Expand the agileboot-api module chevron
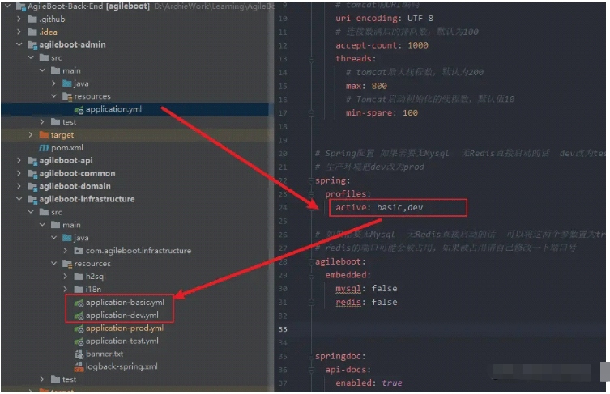The height and width of the screenshot is (394, 610). 19,160
